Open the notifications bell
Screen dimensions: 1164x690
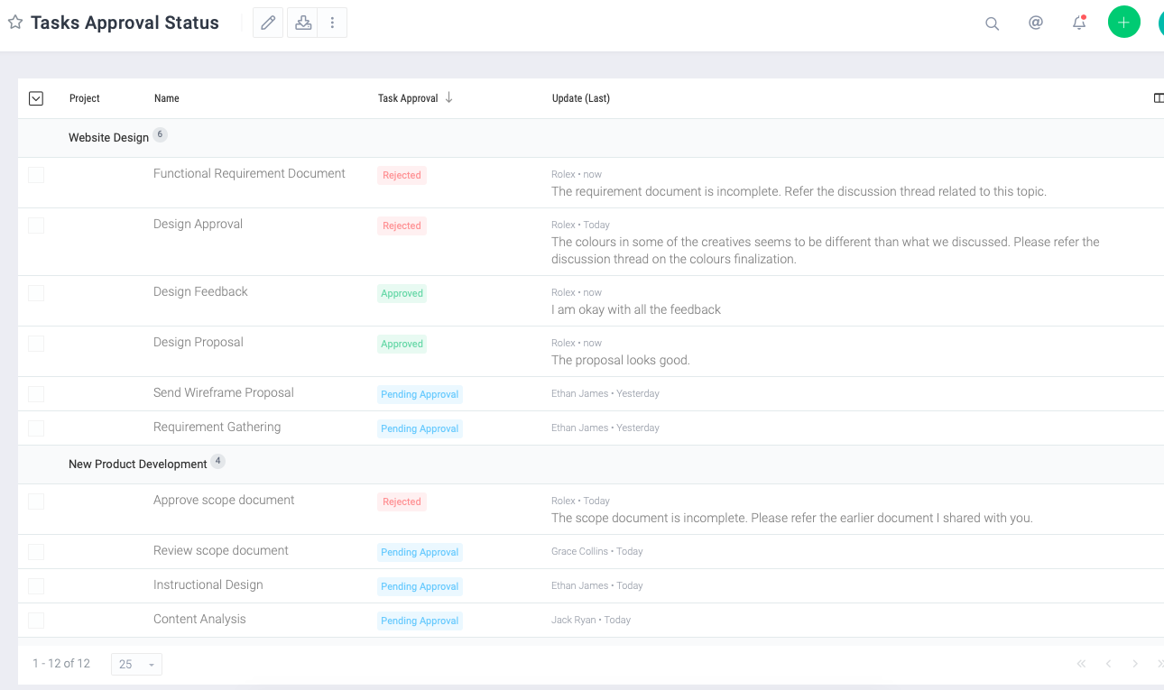click(1079, 23)
